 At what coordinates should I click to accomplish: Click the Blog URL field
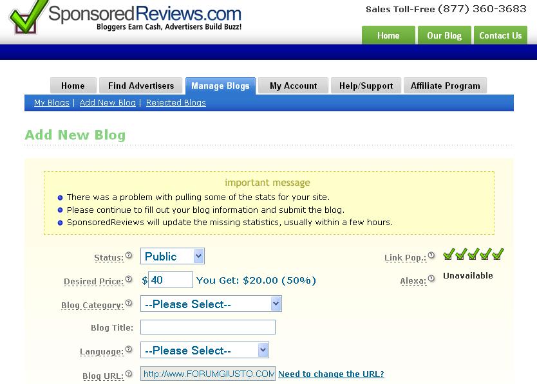[208, 374]
